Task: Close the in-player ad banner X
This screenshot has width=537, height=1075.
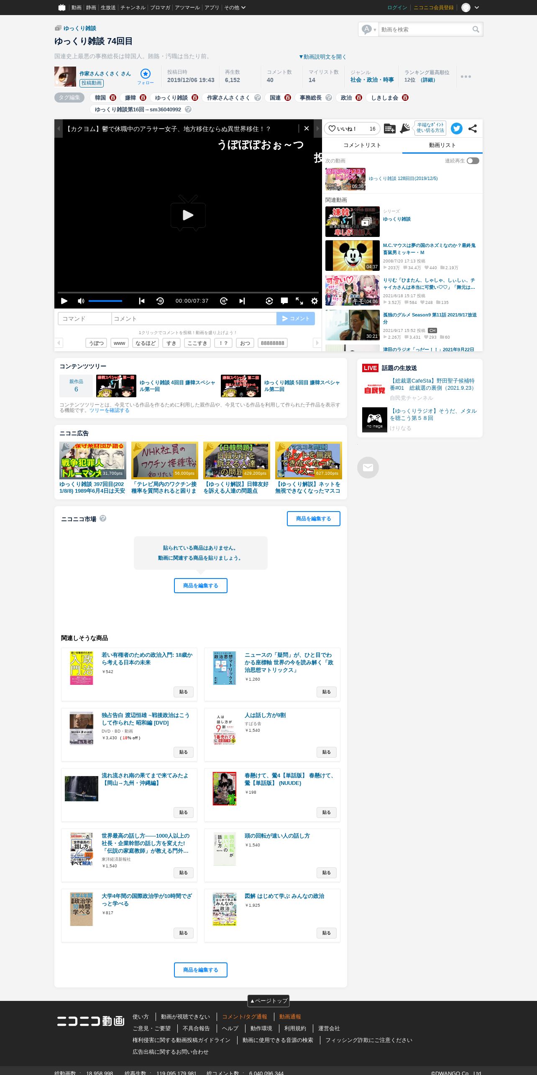Action: pos(307,129)
